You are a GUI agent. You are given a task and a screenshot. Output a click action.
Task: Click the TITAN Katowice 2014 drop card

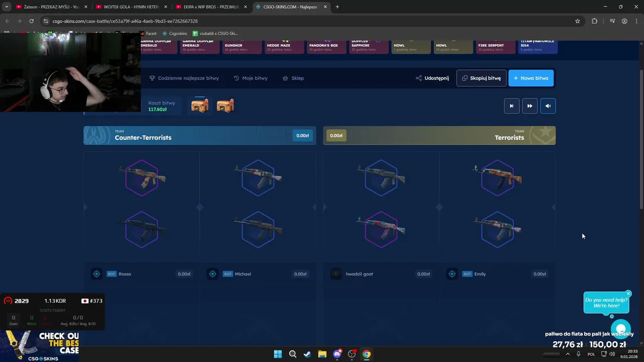coord(537,46)
